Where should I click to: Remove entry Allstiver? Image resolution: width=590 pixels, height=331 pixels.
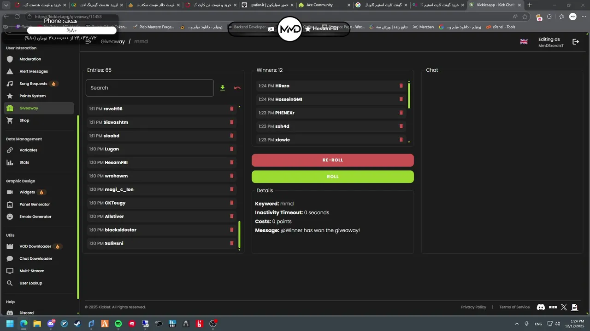pyautogui.click(x=232, y=216)
